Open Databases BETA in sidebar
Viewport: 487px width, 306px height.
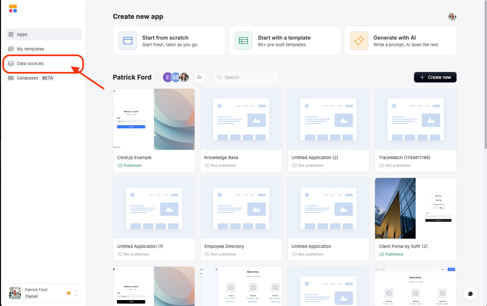pyautogui.click(x=43, y=78)
